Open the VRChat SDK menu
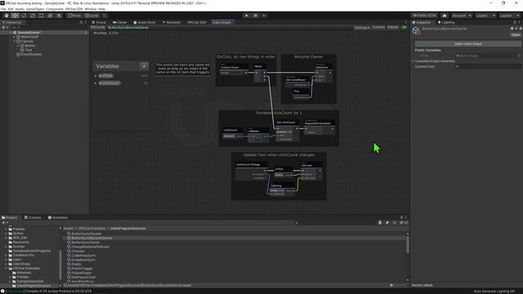Viewport: 523px width, 294px height. pos(74,9)
